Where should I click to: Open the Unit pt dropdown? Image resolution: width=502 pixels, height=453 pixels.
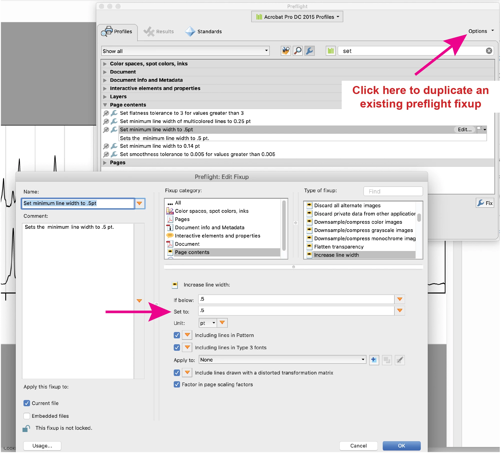pyautogui.click(x=207, y=323)
